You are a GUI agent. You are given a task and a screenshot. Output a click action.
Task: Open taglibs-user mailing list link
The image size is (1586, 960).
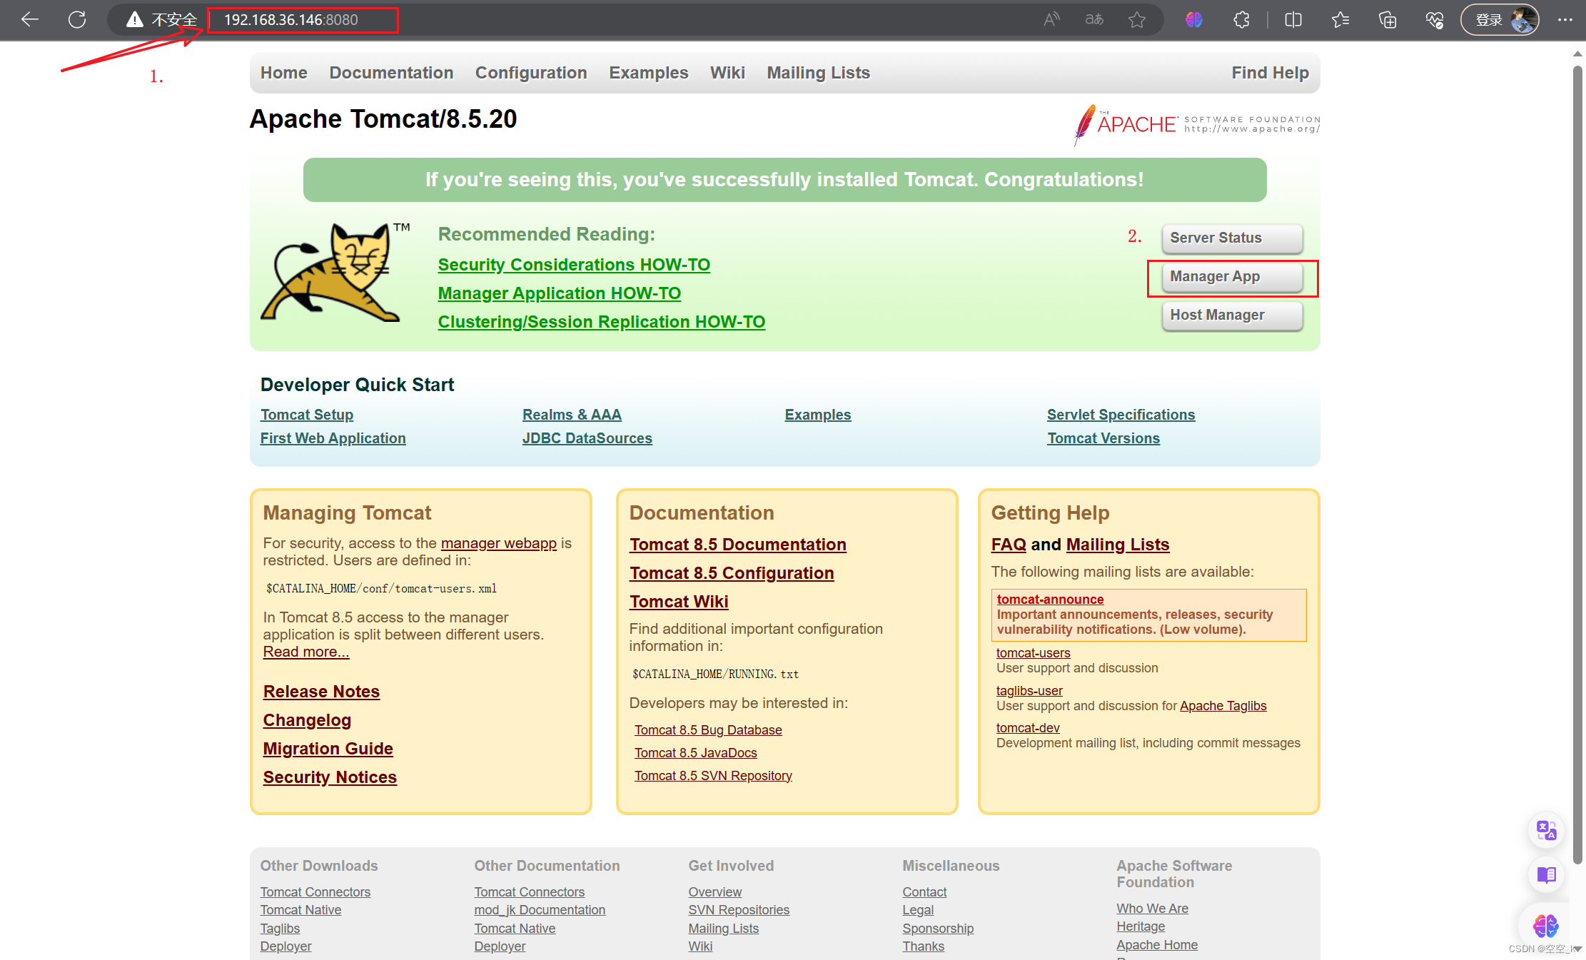1029,691
